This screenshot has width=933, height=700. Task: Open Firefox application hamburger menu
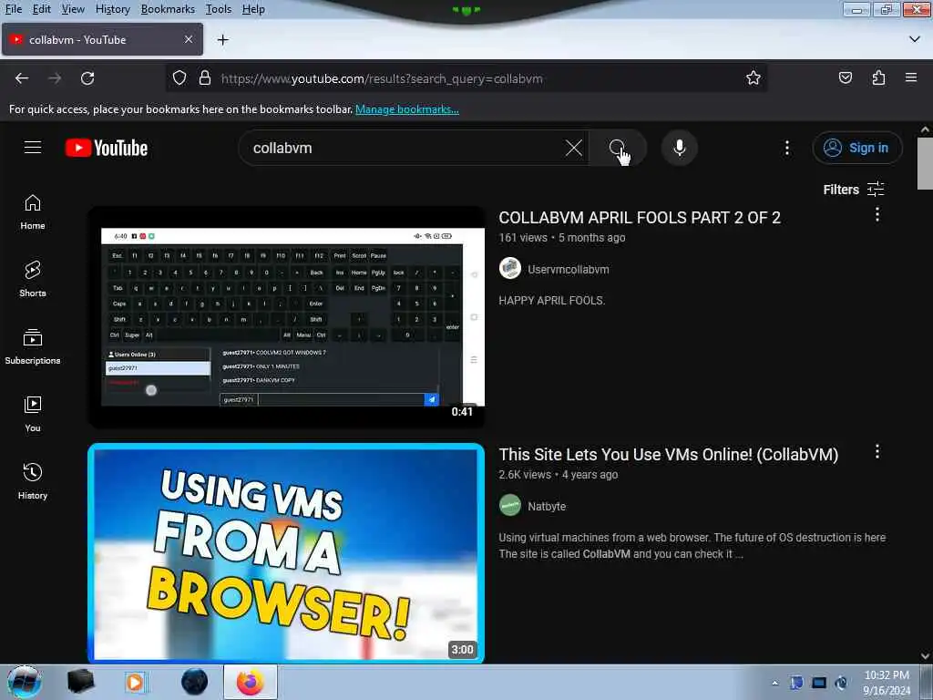(911, 78)
